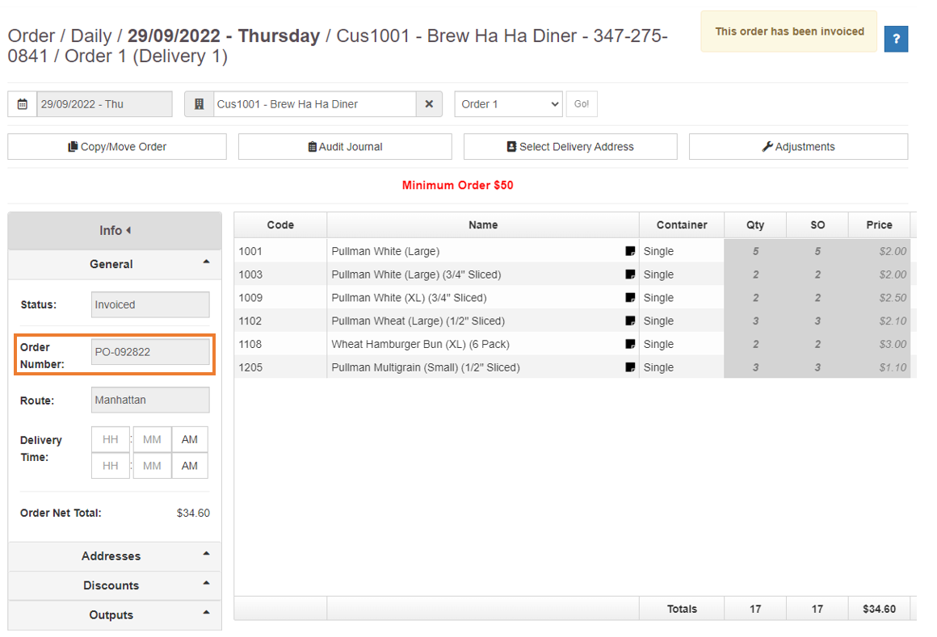
Task: Select code cell 1003
Action: (280, 274)
